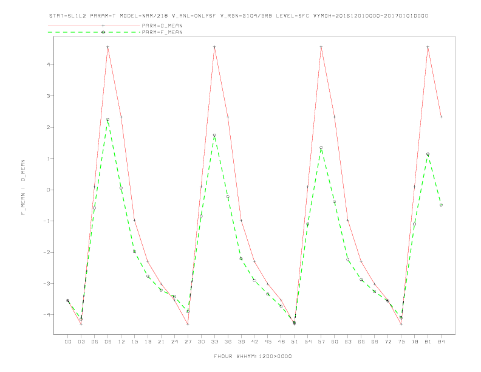481x372 pixels.
Task: Click the PARM=F_MEAN legend label
Action: pos(162,32)
